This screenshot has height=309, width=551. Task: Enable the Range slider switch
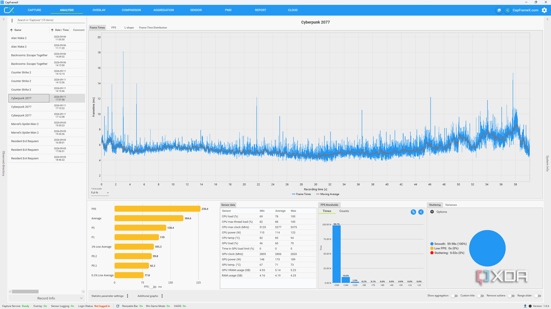537,296
